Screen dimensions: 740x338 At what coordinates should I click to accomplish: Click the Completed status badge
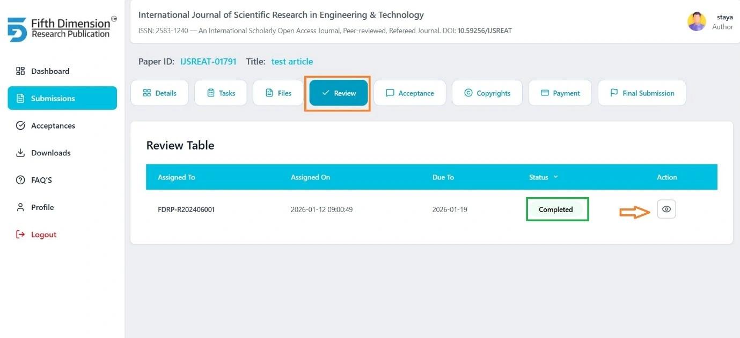point(556,209)
